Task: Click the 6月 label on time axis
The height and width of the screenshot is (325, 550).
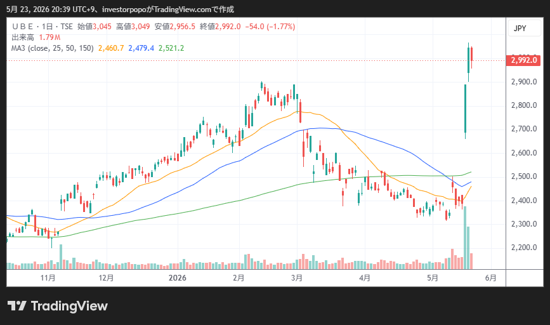Action: 491,278
